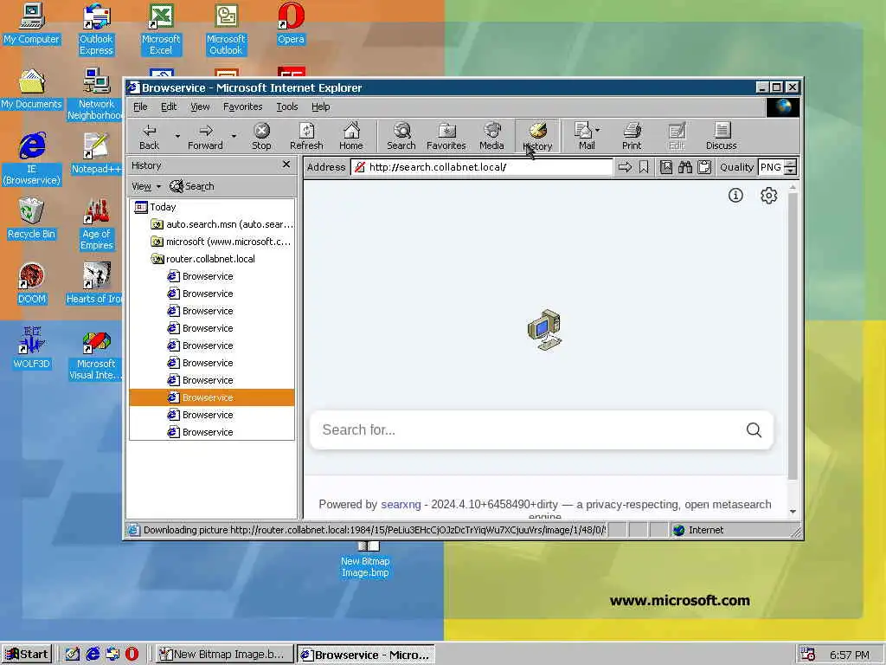Click the go arrow next to address bar
The width and height of the screenshot is (886, 665).
pyautogui.click(x=625, y=167)
